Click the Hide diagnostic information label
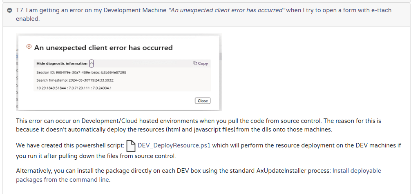Viewport: 411px width, 194px height. pyautogui.click(x=62, y=63)
